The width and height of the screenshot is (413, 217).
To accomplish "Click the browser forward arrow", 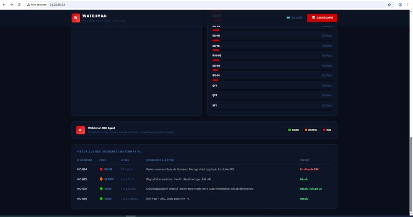I will point(12,5).
